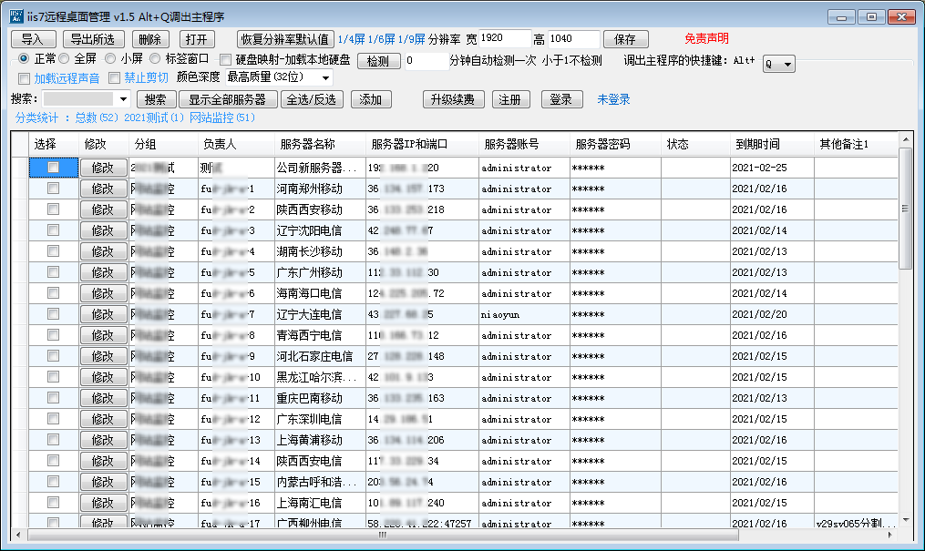Screen dimensions: 925x551
Task: Click the 删除 delete button
Action: [150, 39]
